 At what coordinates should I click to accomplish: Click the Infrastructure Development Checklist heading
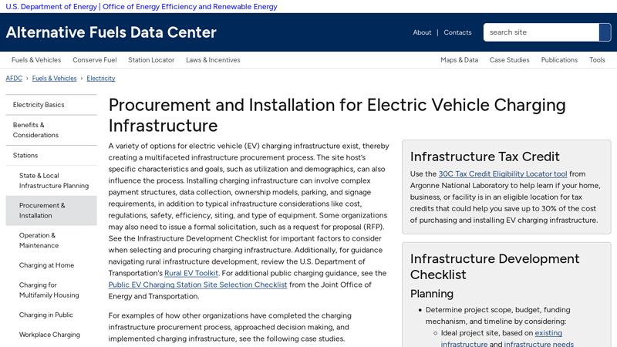[494, 266]
